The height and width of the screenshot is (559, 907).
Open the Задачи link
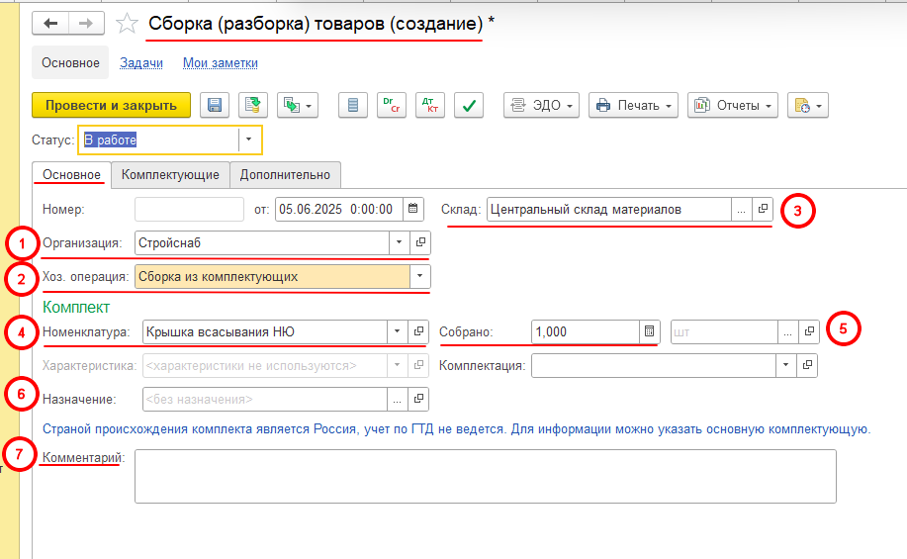click(x=141, y=63)
